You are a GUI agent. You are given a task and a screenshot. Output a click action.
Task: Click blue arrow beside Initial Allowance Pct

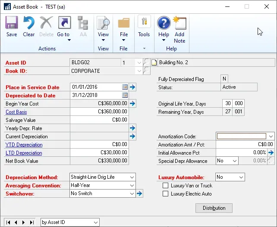tap(271, 152)
